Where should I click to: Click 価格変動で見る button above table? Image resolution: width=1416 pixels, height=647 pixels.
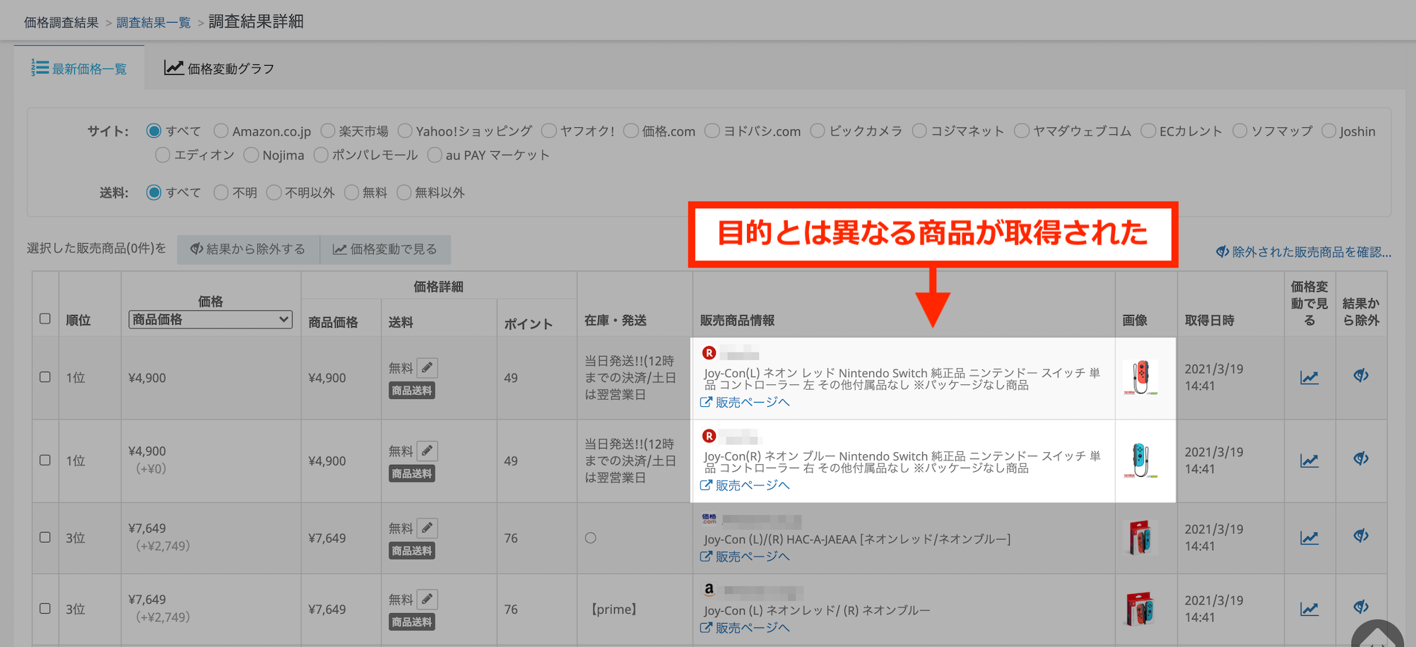(x=385, y=249)
